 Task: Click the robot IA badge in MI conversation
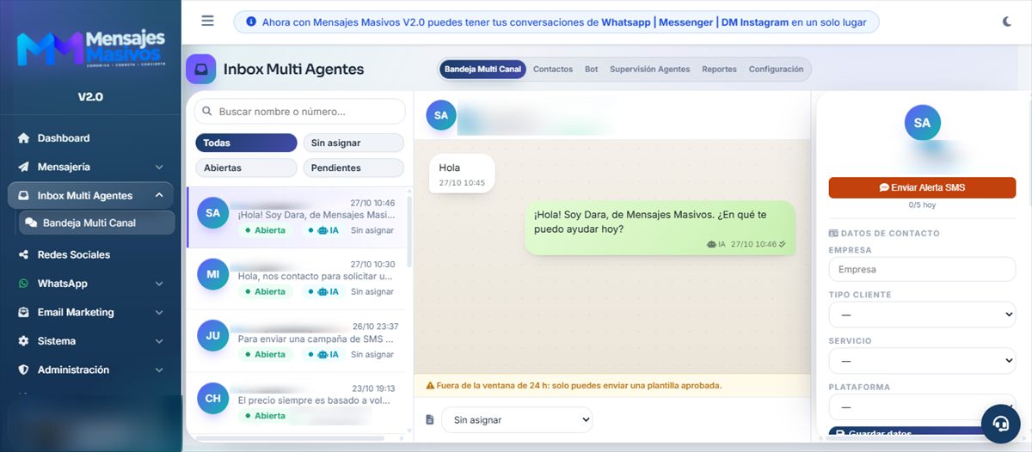click(322, 292)
